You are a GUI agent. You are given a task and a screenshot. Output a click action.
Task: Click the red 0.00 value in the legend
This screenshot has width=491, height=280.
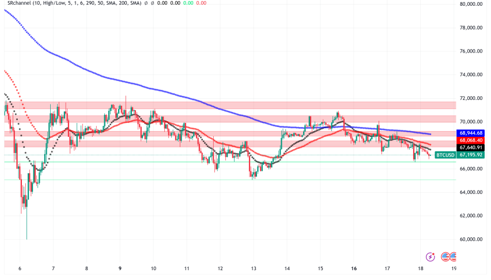point(200,4)
